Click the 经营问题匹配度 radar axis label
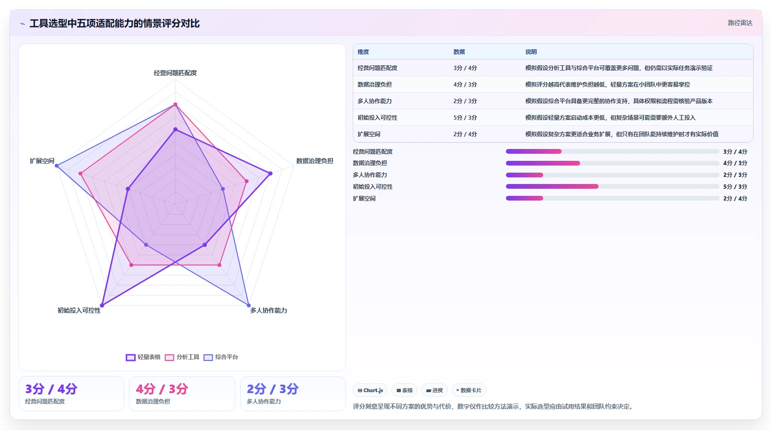 tap(175, 73)
